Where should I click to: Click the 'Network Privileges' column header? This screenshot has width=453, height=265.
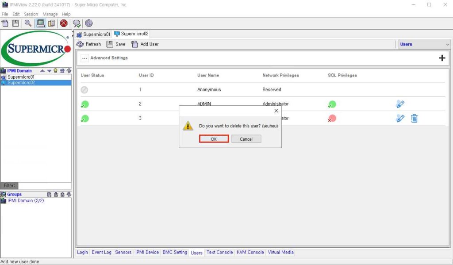pos(280,75)
